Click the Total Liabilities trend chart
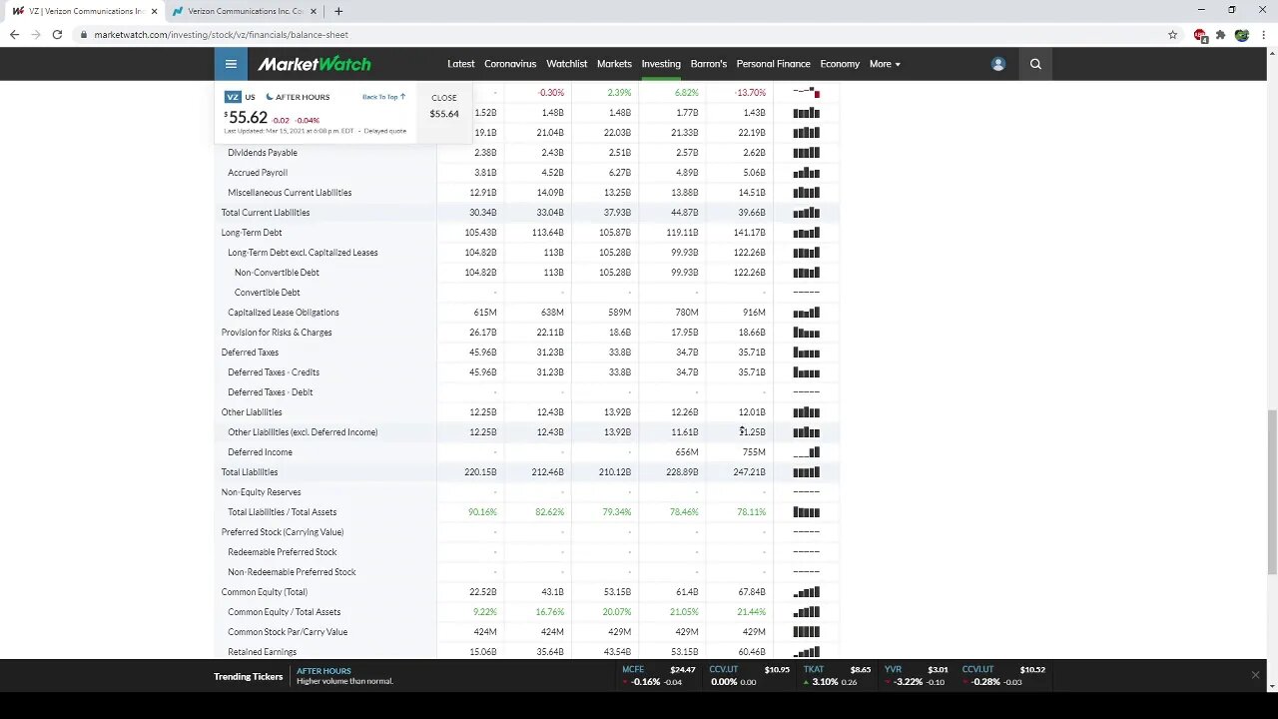This screenshot has width=1278, height=719. 806,472
